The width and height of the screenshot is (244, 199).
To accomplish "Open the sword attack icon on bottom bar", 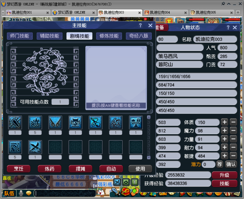I will [115, 192].
